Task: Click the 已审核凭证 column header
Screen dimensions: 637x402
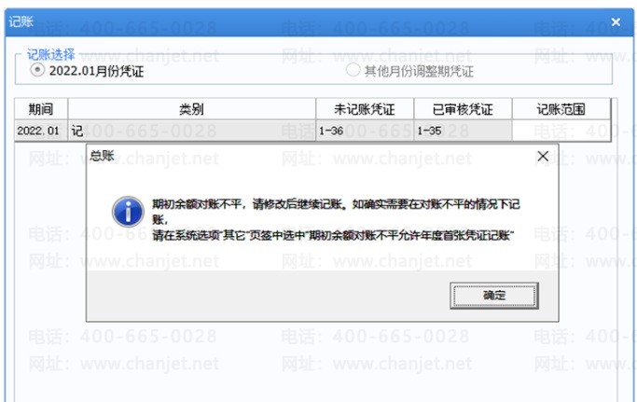Action: pos(463,109)
